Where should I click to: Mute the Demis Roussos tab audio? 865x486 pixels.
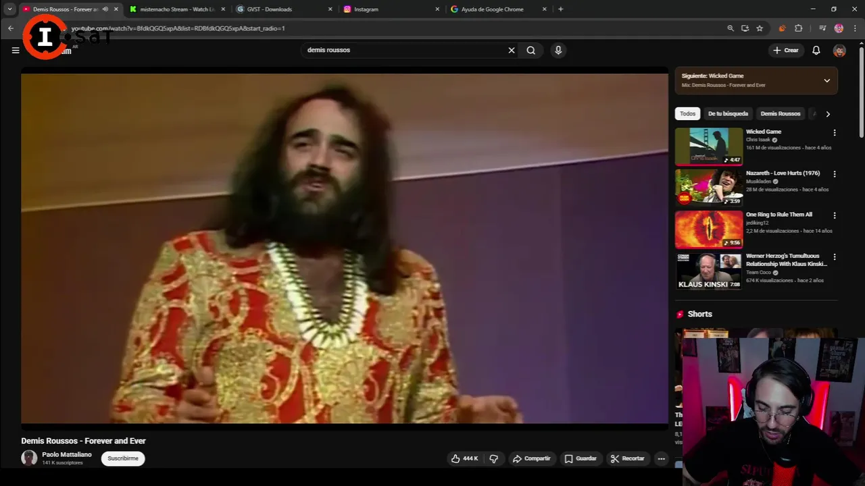[105, 9]
